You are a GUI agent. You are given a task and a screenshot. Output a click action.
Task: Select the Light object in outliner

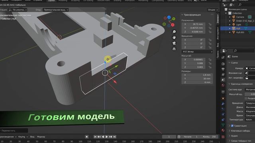[x=239, y=25]
